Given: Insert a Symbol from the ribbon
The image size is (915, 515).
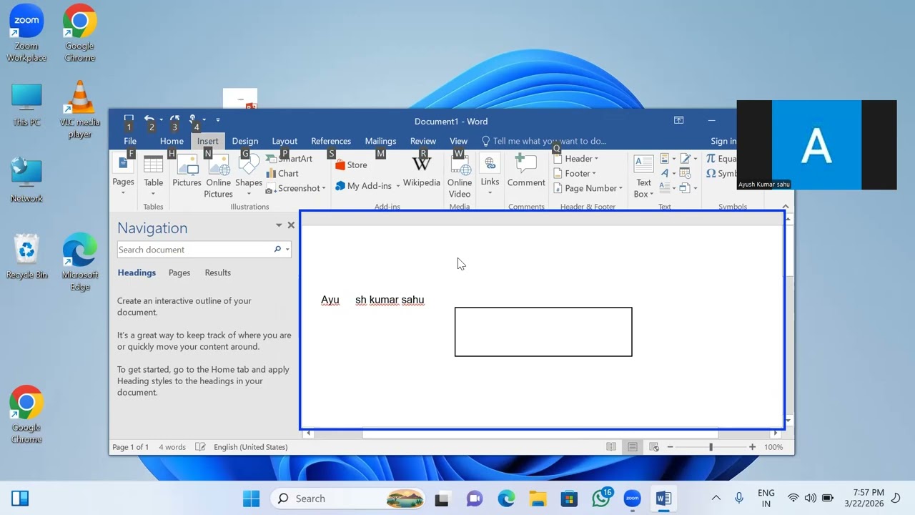Looking at the screenshot, I should point(721,173).
